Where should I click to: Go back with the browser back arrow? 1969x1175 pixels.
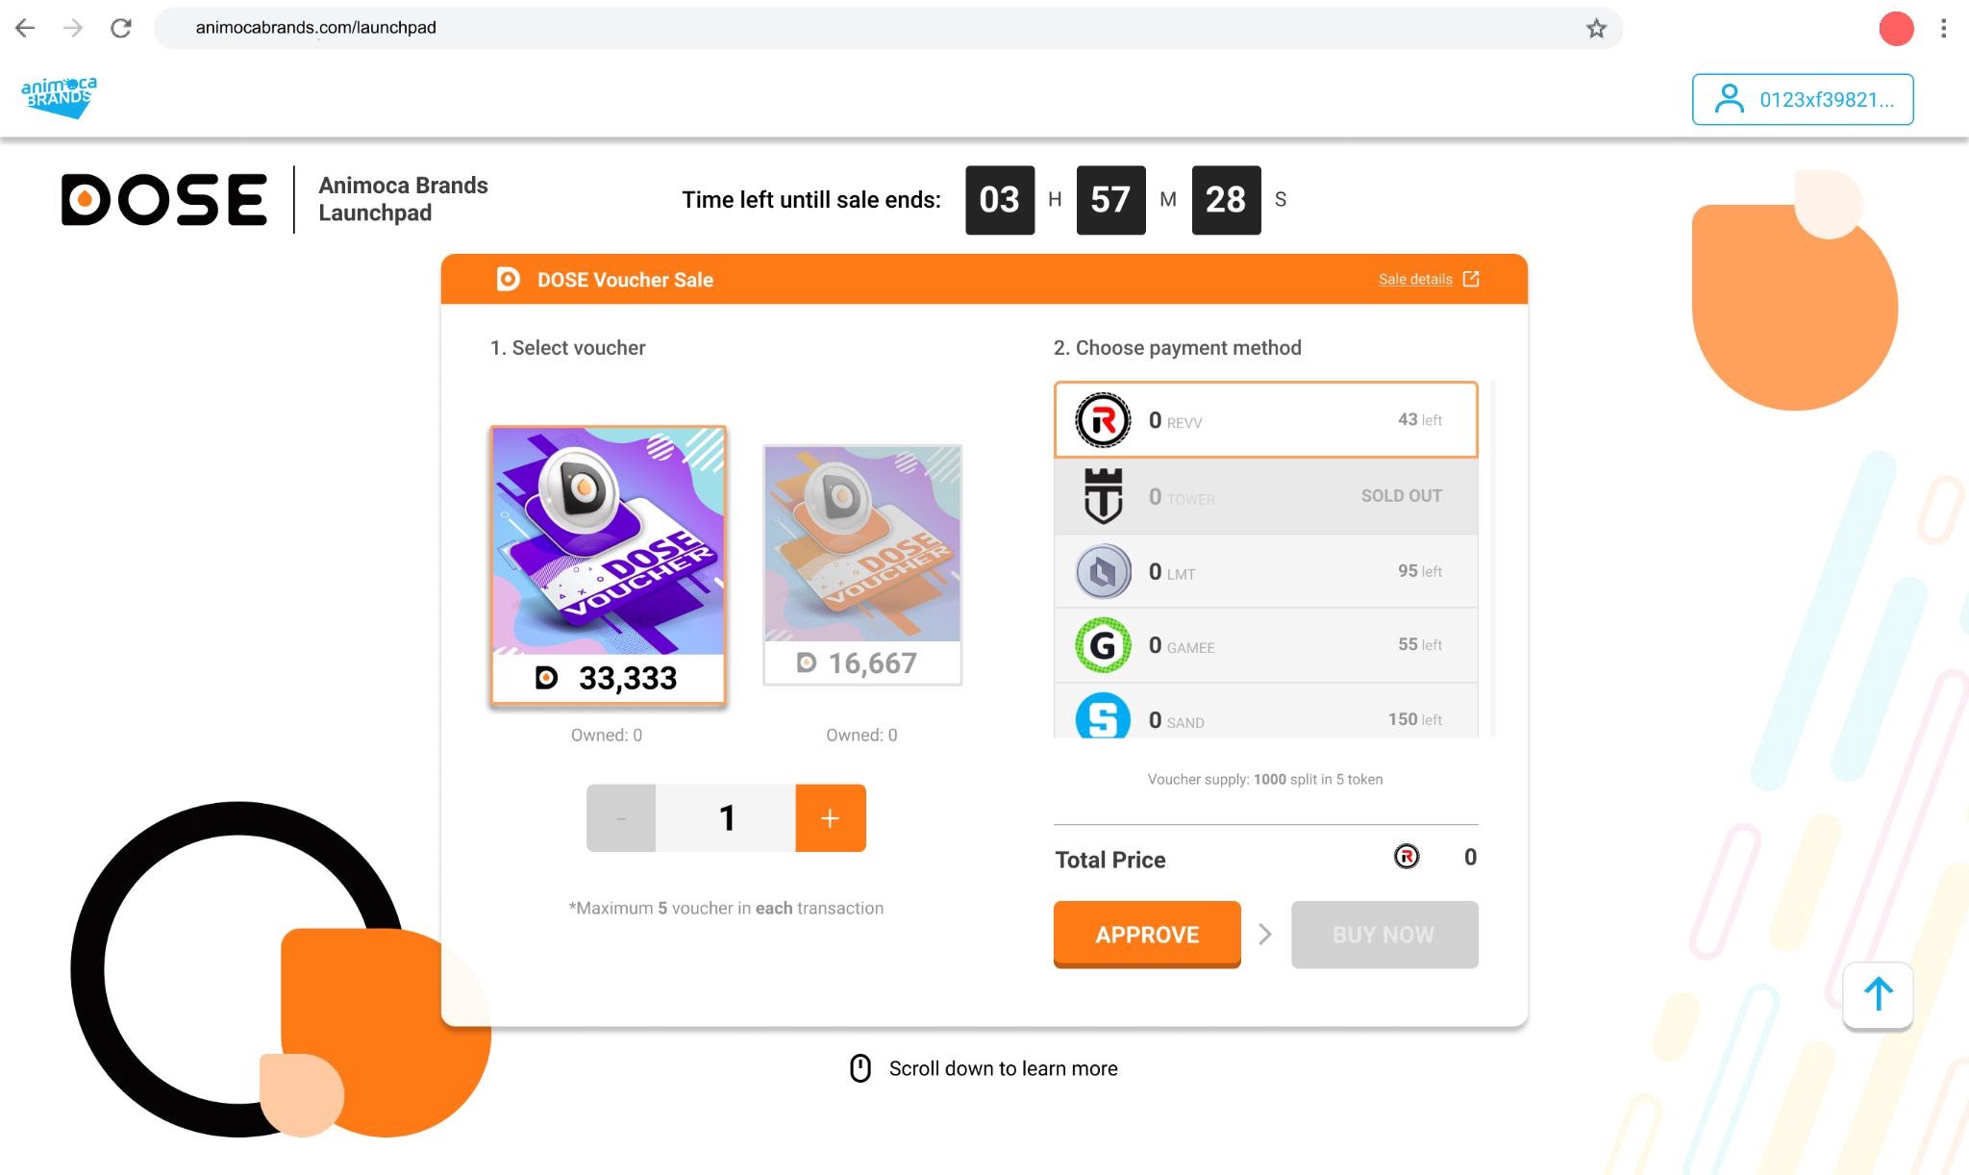(26, 28)
